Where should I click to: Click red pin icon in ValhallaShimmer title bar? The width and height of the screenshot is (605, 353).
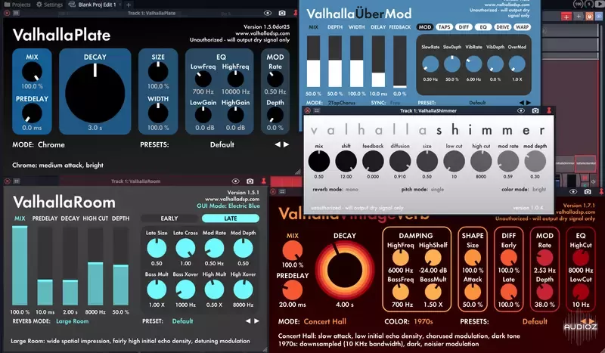[549, 110]
